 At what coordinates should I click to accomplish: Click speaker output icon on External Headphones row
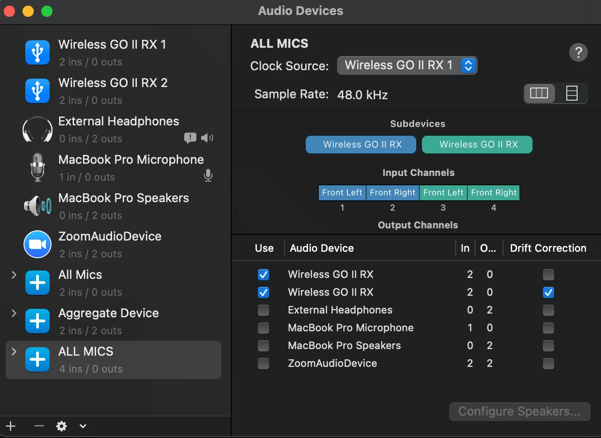click(207, 138)
